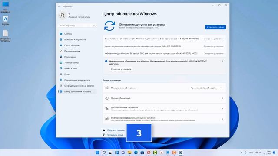Open 'Дополнительные параметры' row
The image size is (278, 156).
click(164, 109)
